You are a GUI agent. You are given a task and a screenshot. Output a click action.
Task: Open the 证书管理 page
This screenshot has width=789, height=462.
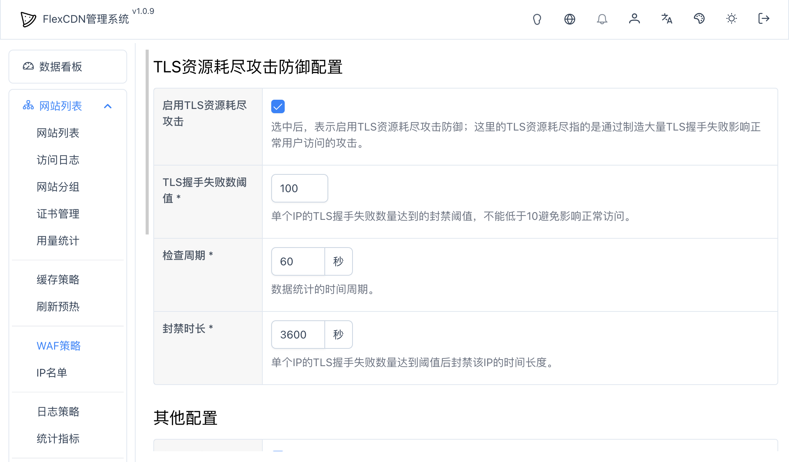tap(58, 214)
